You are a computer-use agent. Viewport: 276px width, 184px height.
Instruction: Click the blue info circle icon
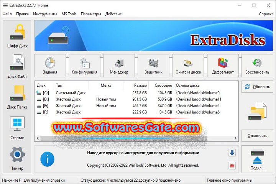(x=48, y=159)
